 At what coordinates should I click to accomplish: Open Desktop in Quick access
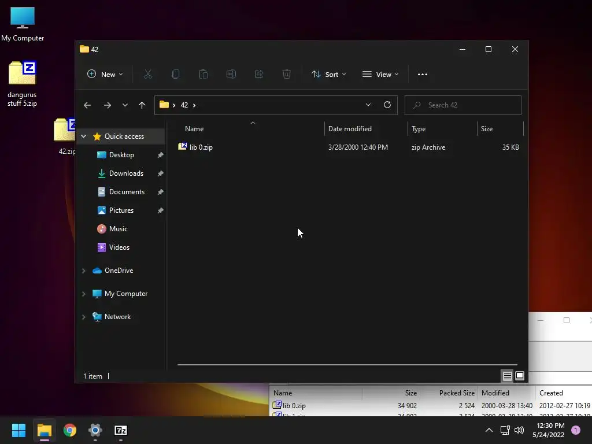121,155
